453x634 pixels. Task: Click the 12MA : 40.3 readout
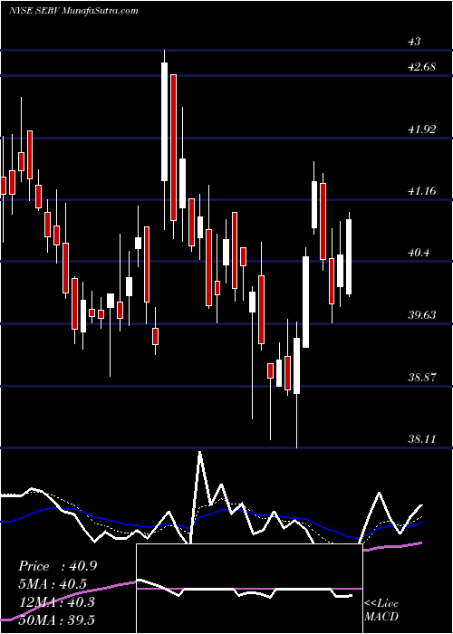[56, 602]
